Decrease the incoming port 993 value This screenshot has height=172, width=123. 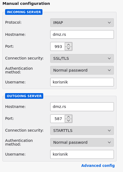tap(68, 48)
